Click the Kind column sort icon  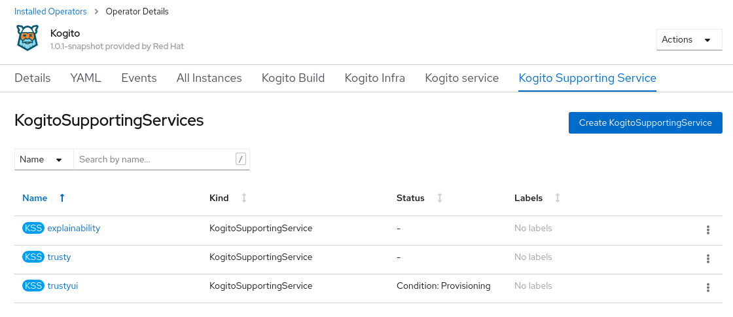tap(243, 198)
